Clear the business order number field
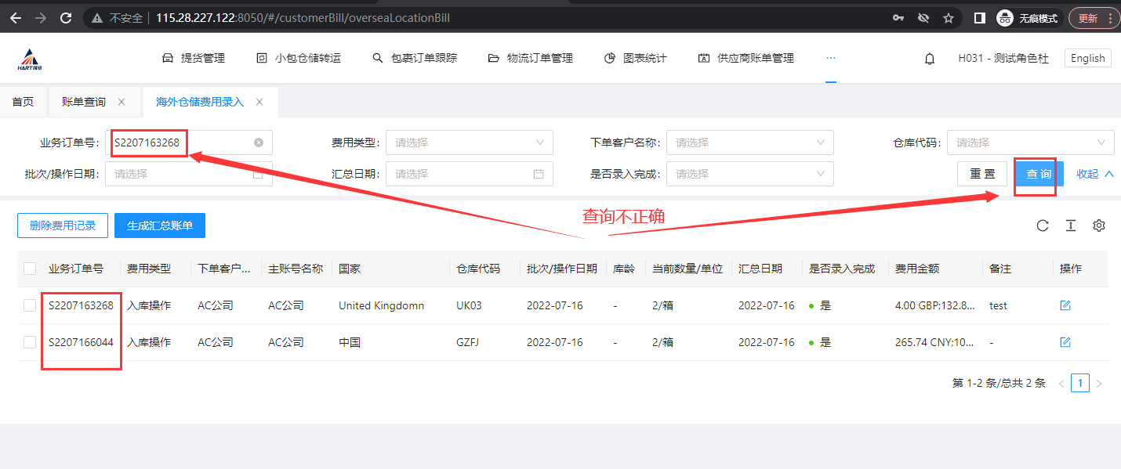The image size is (1121, 469). pyautogui.click(x=259, y=143)
